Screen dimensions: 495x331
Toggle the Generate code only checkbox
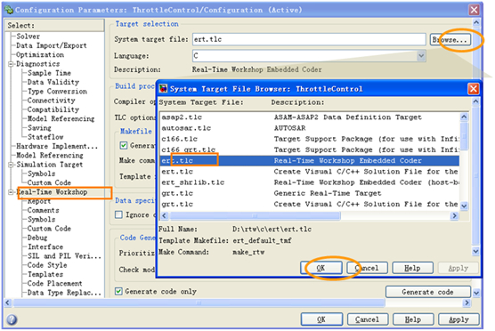[x=118, y=291]
